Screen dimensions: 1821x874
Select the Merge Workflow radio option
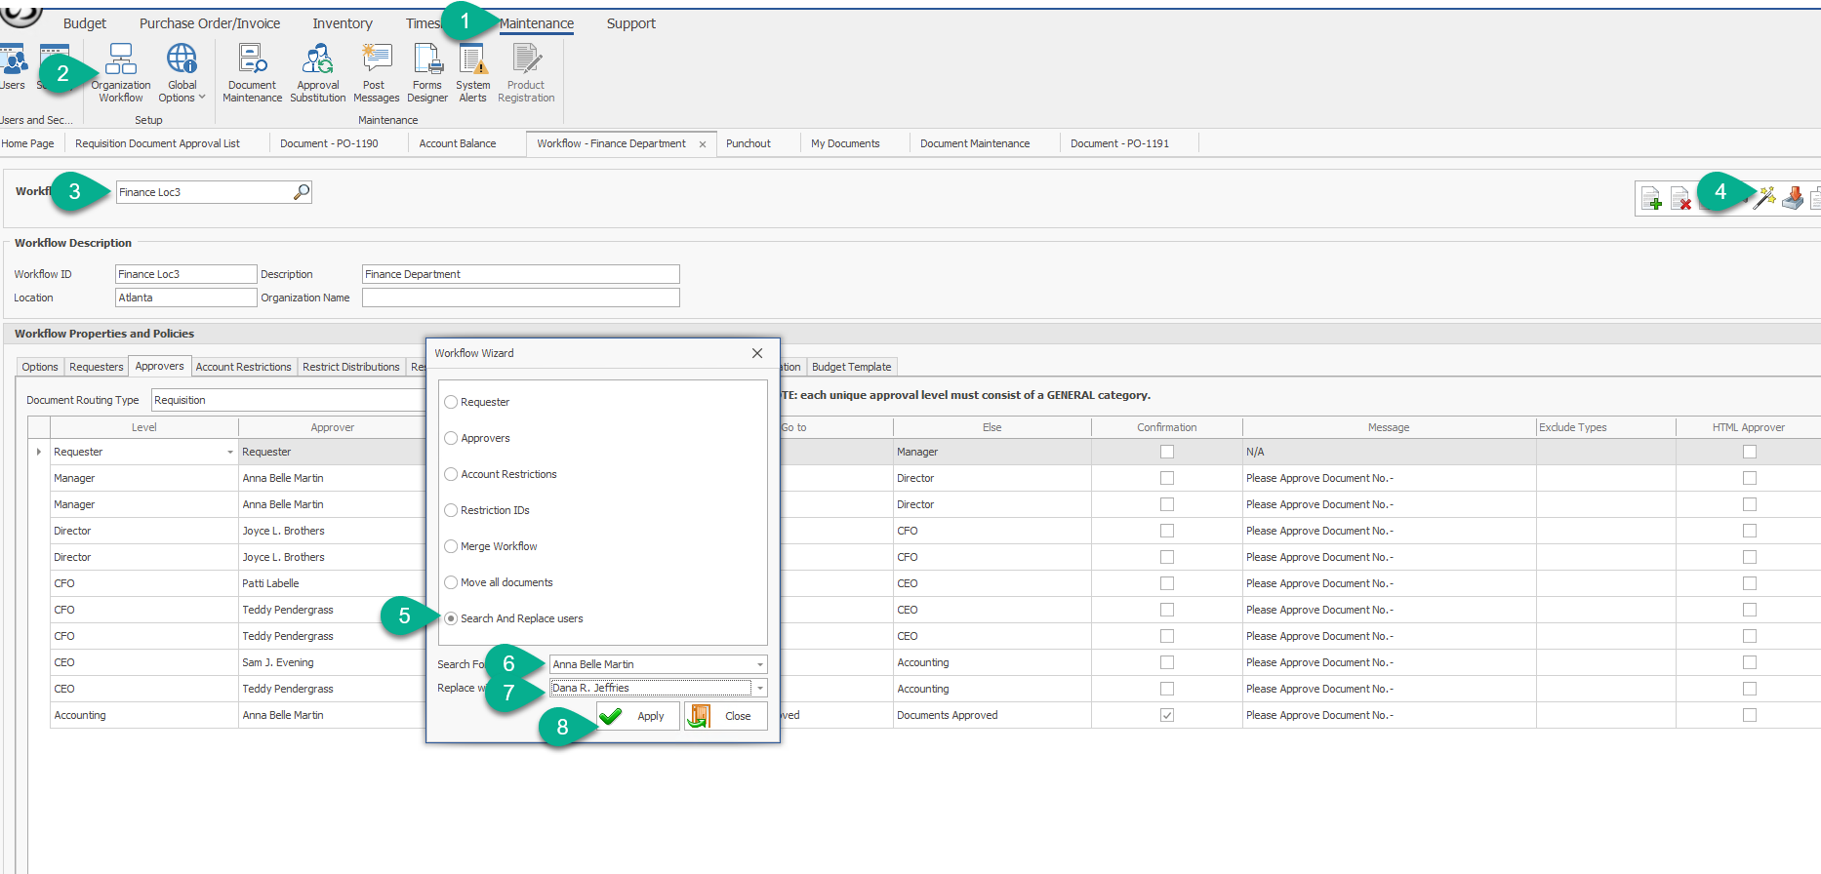click(x=451, y=546)
